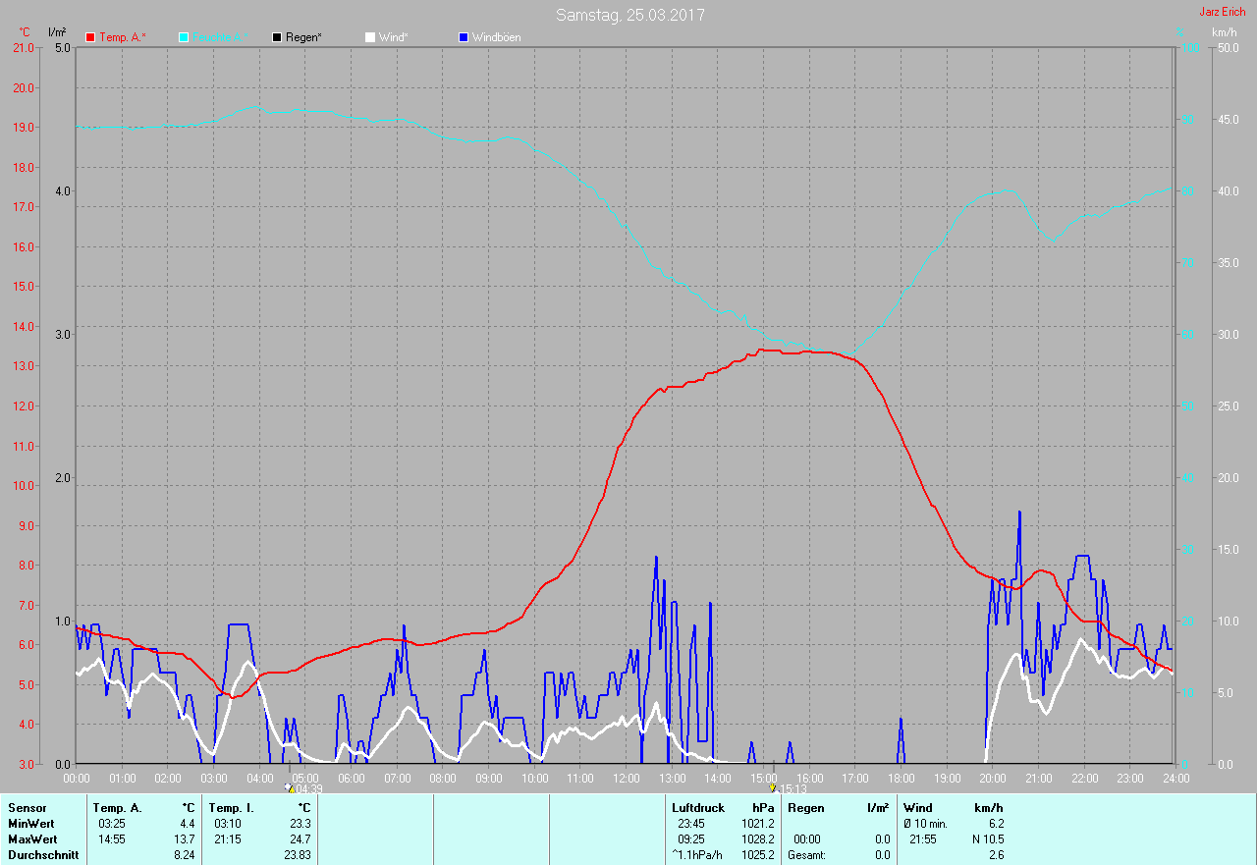Click the black Regen legend square
1257x865 pixels.
[x=277, y=37]
